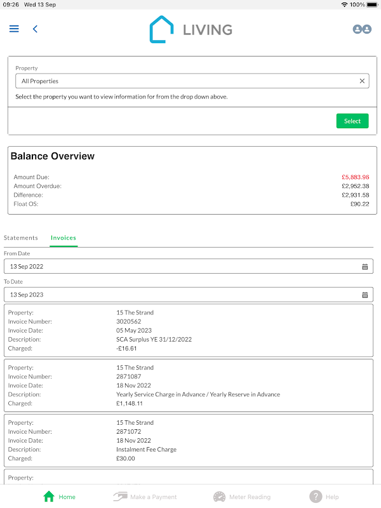Tap the back arrow icon
The height and width of the screenshot is (508, 381).
click(x=35, y=29)
